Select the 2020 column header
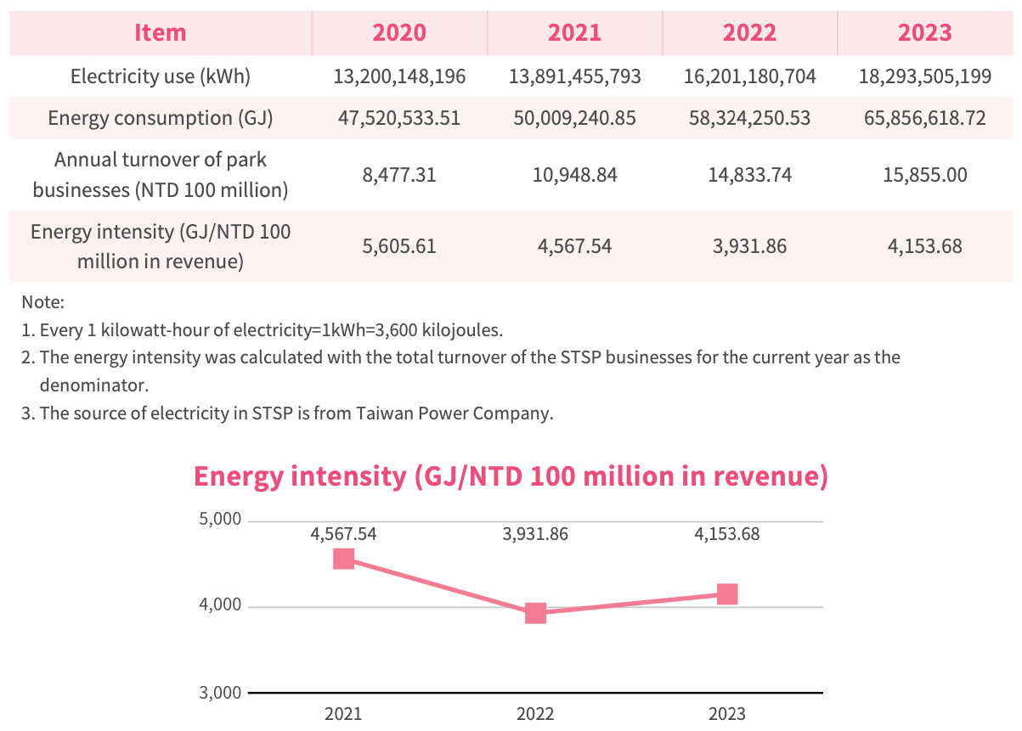Screen dimensions: 1022x731 399,33
